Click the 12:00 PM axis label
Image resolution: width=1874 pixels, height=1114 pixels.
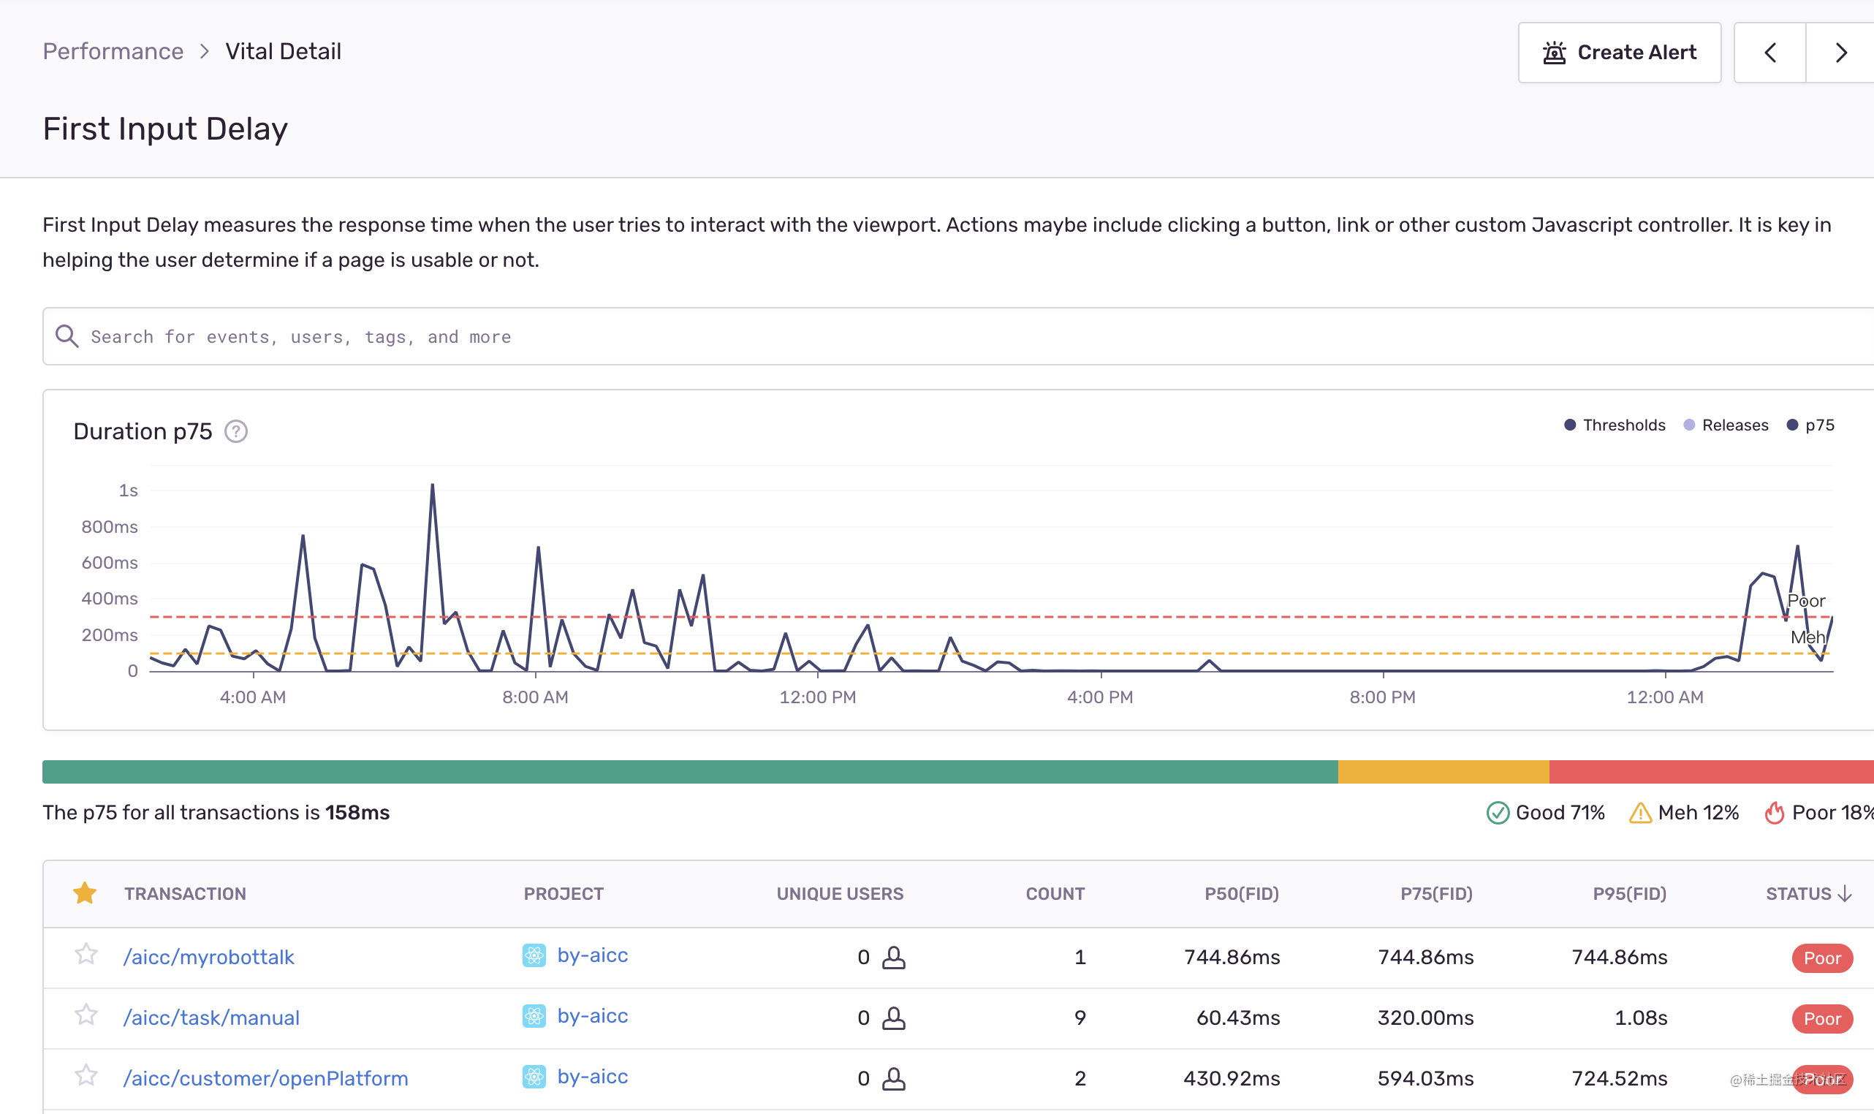pyautogui.click(x=817, y=697)
